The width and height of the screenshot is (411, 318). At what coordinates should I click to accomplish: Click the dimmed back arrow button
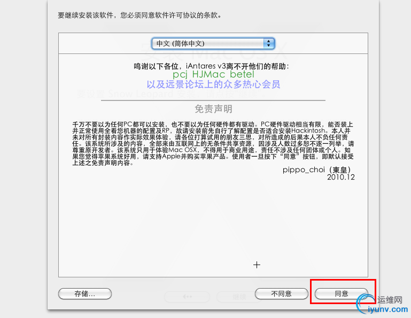click(x=187, y=297)
